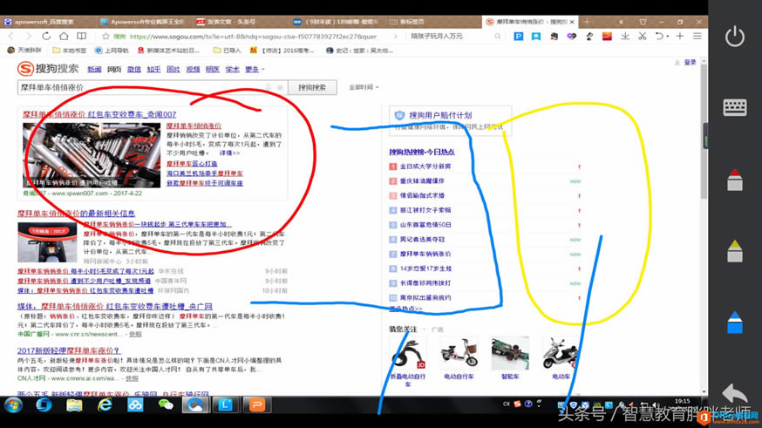Viewport: 762px width, 428px height.
Task: Switch to the 新闻 search category
Action: pos(94,70)
